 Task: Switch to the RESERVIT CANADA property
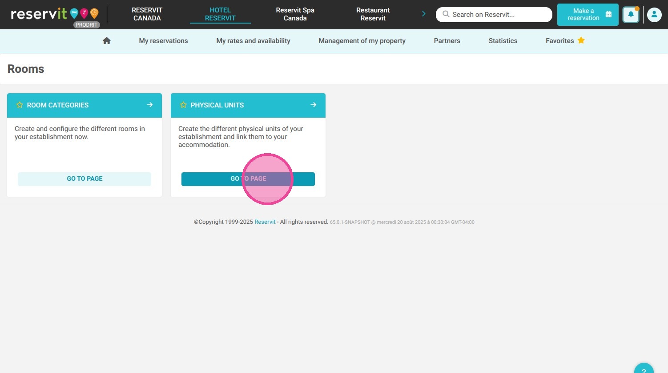click(x=147, y=14)
